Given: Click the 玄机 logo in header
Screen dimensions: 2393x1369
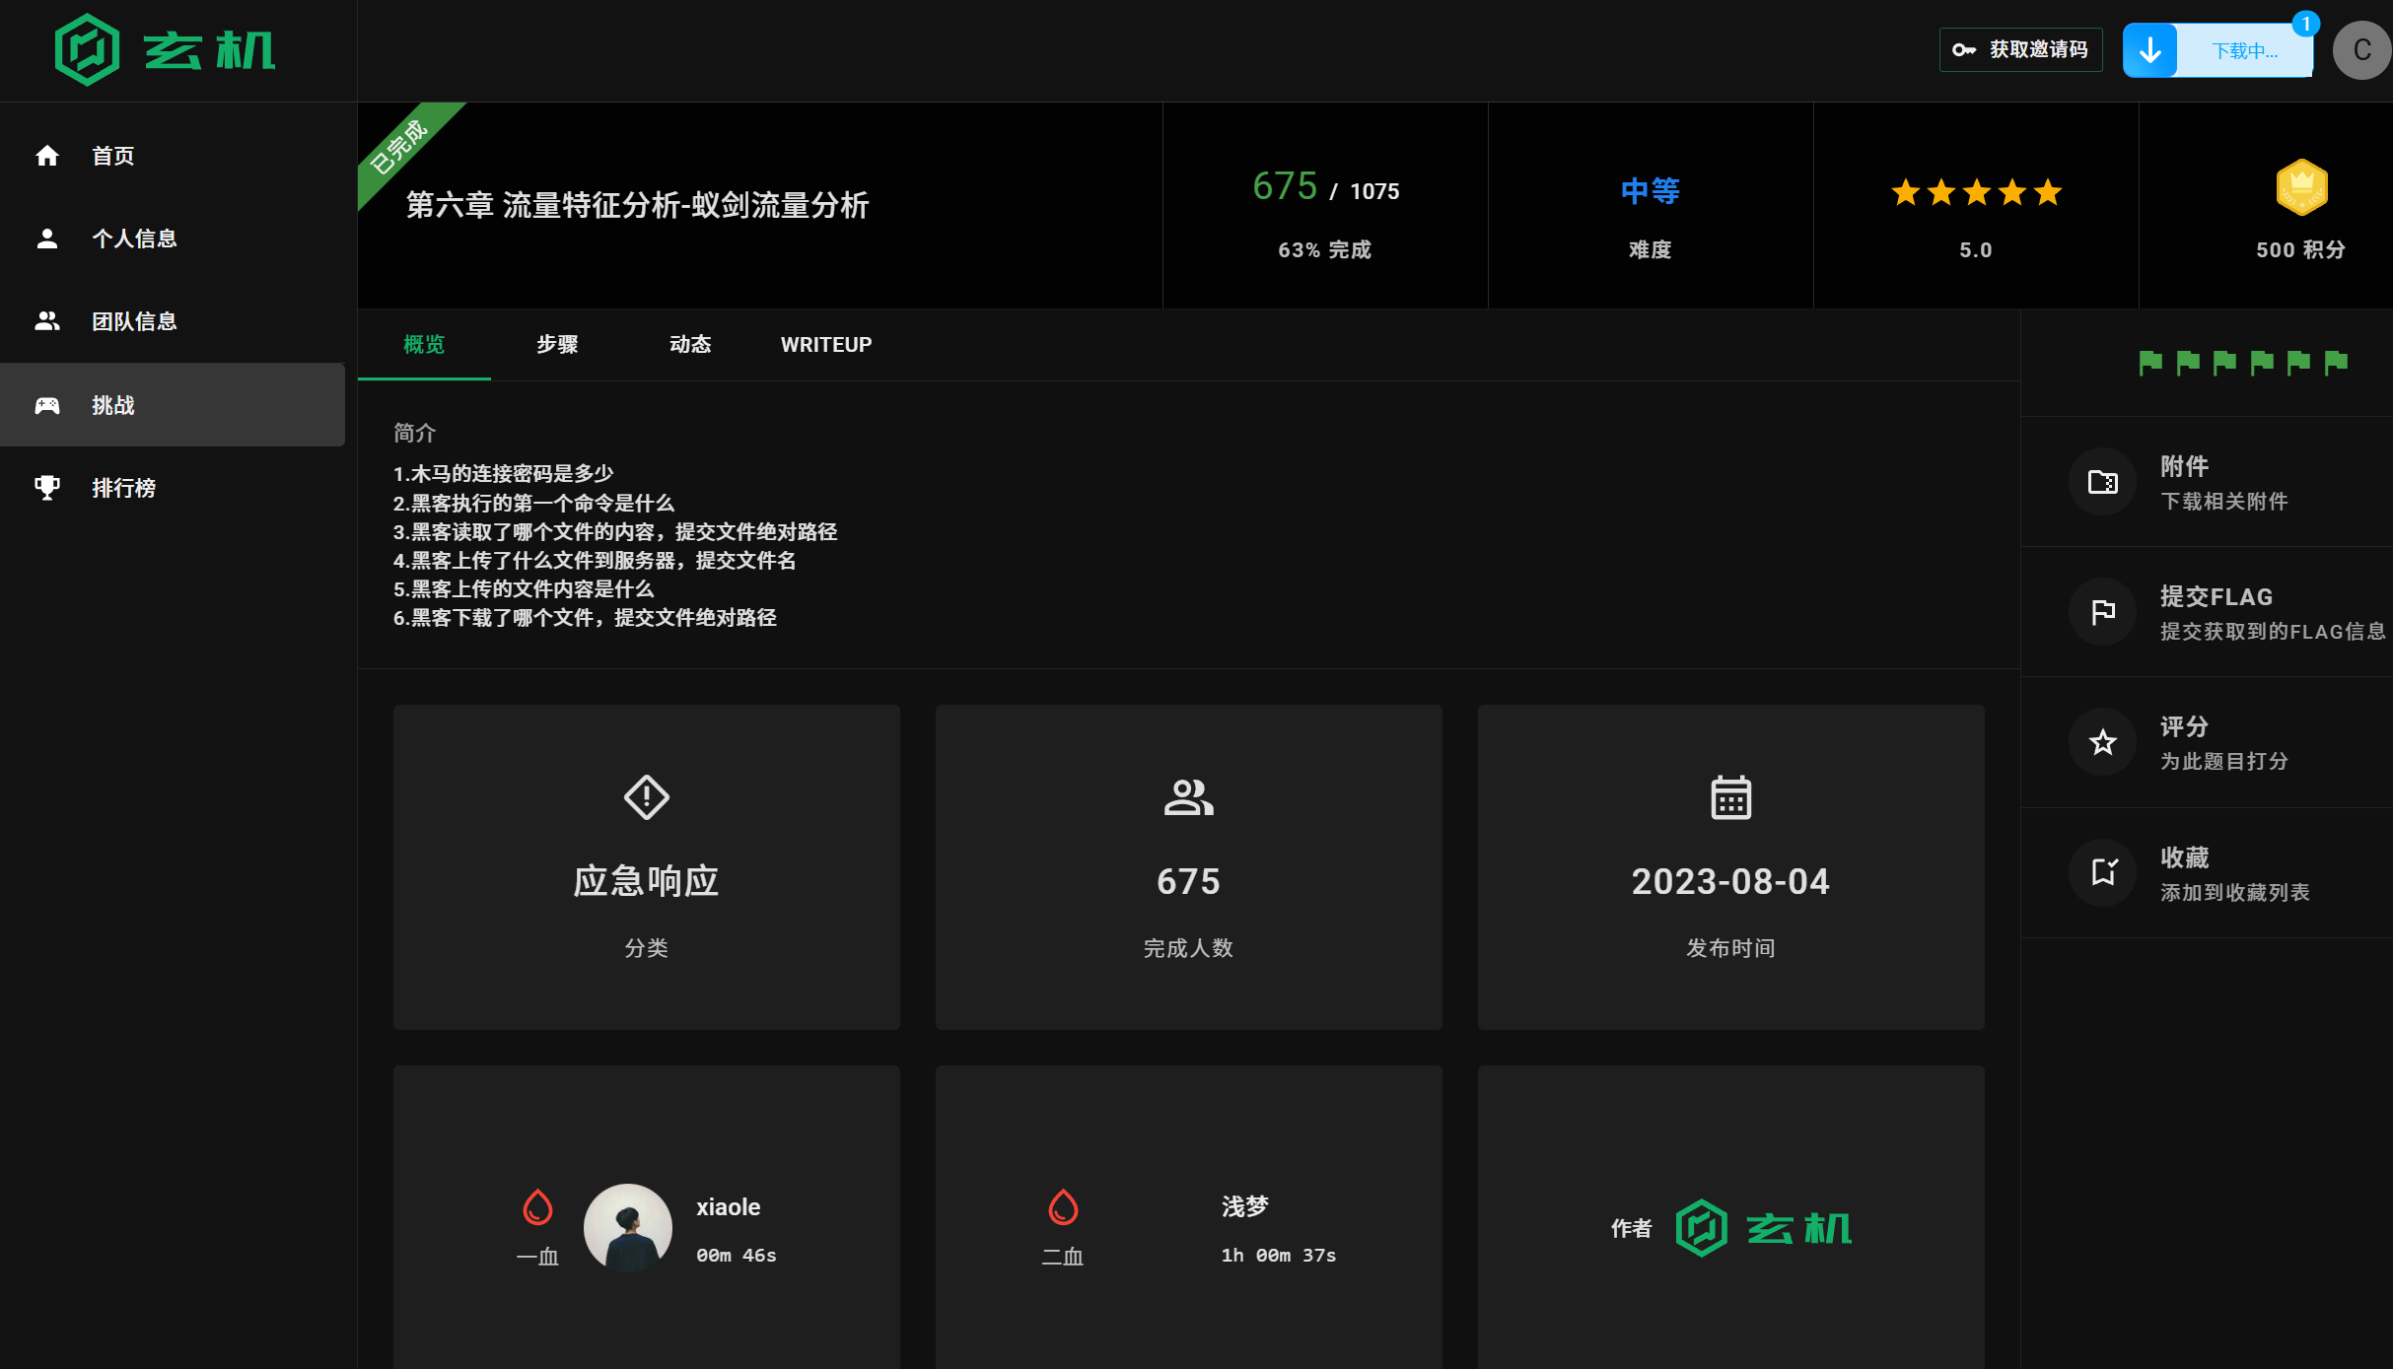Looking at the screenshot, I should pyautogui.click(x=166, y=50).
